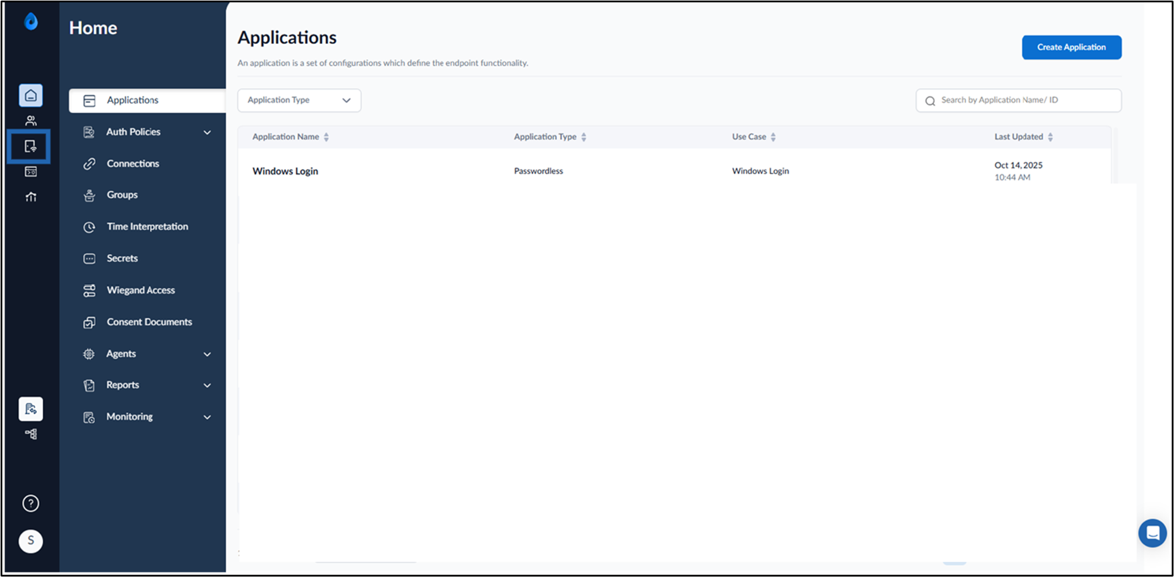Click the Oct 14, 2025 date cell
This screenshot has width=1174, height=577.
1018,165
